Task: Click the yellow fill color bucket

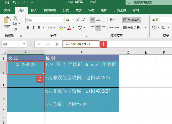Action: [61, 28]
